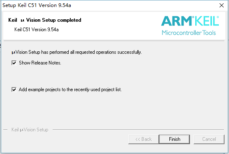Image resolution: width=229 pixels, height=154 pixels.
Task: Click the KEIL portion of the logo
Action: (x=207, y=21)
